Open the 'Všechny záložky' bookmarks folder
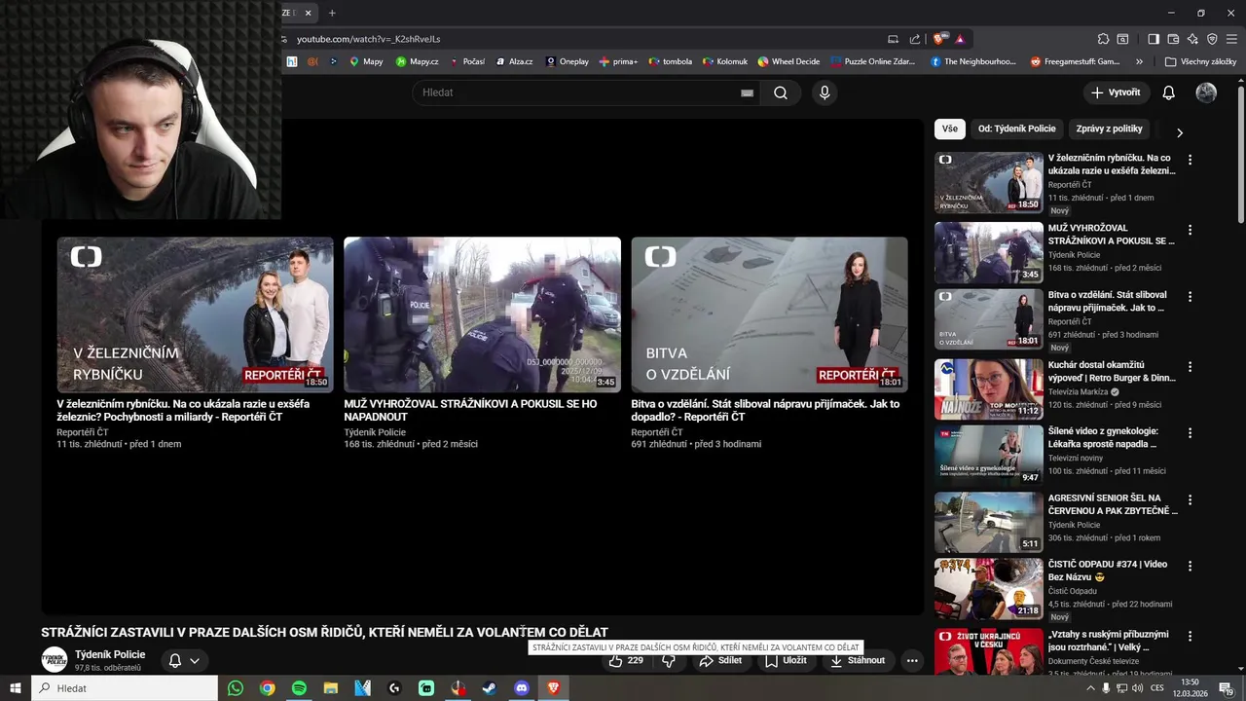Viewport: 1246px width, 701px height. [x=1200, y=61]
